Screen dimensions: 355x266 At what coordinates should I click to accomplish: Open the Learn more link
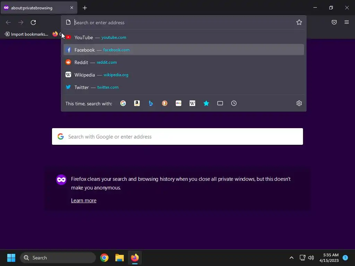84,201
